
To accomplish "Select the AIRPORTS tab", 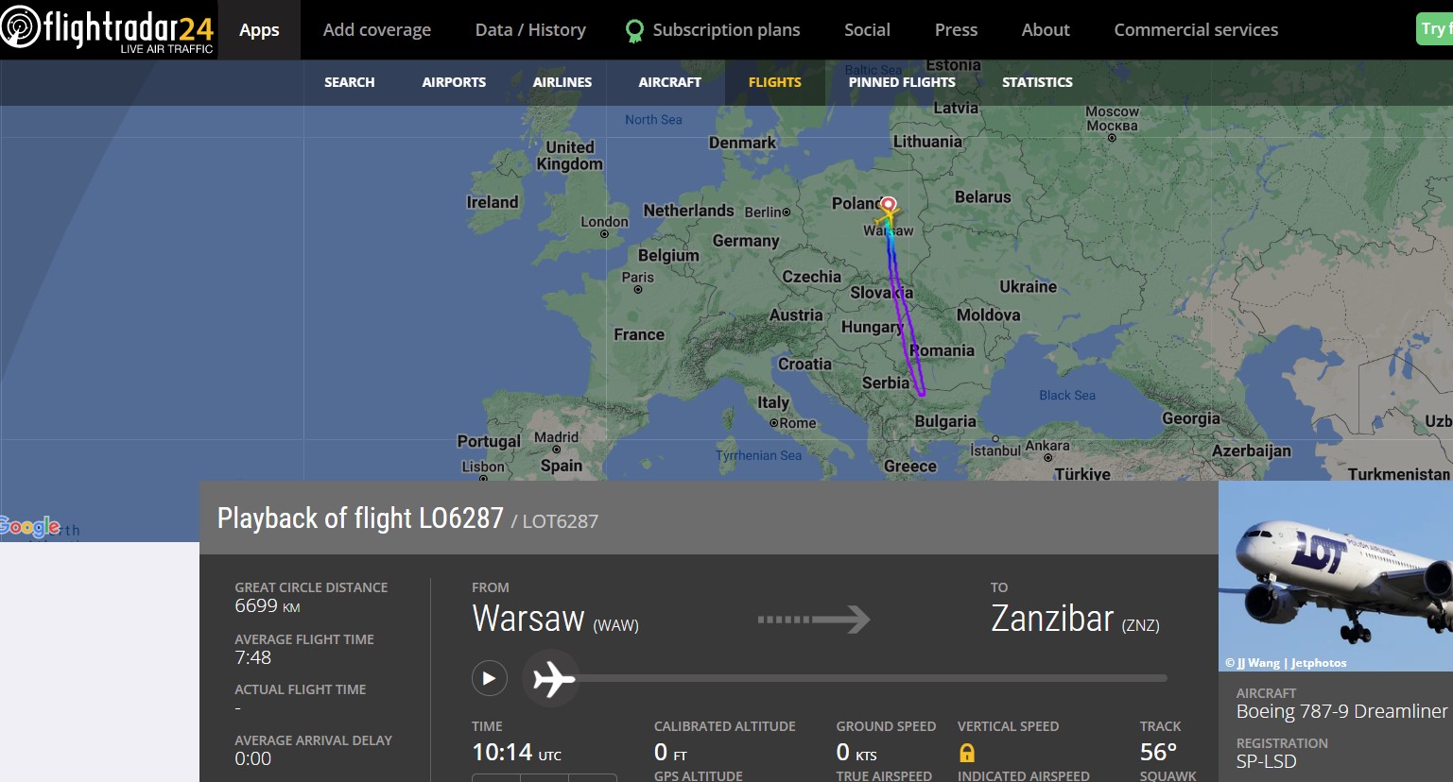I will 454,82.
